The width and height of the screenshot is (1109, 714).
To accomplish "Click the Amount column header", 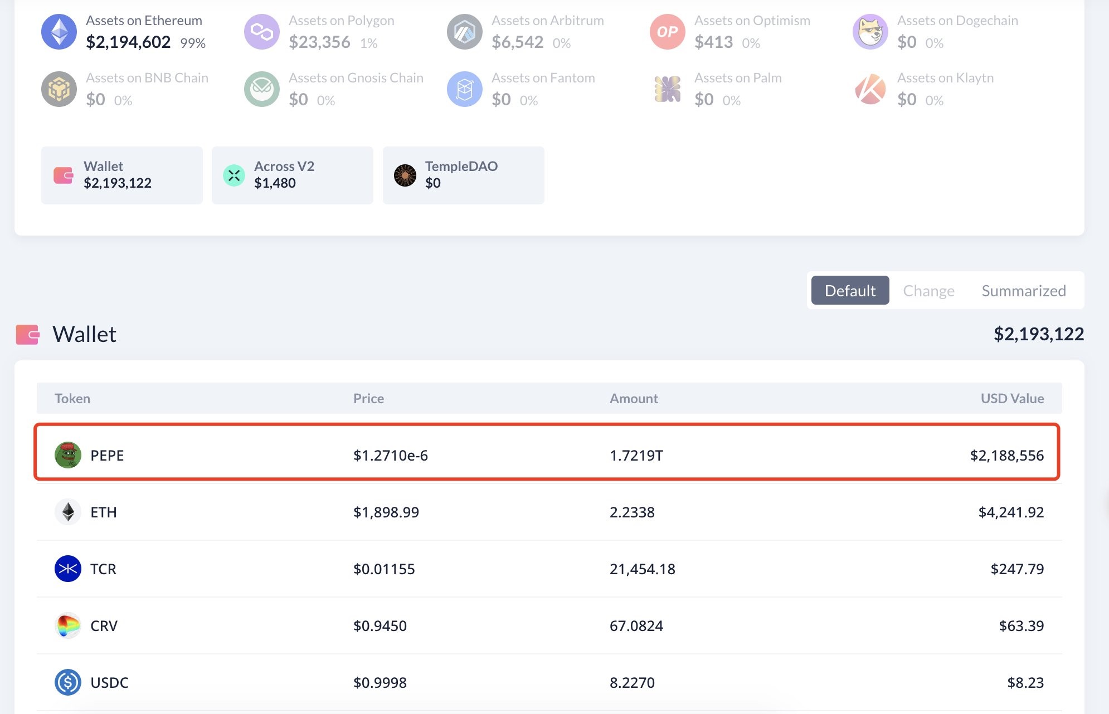I will pyautogui.click(x=634, y=398).
